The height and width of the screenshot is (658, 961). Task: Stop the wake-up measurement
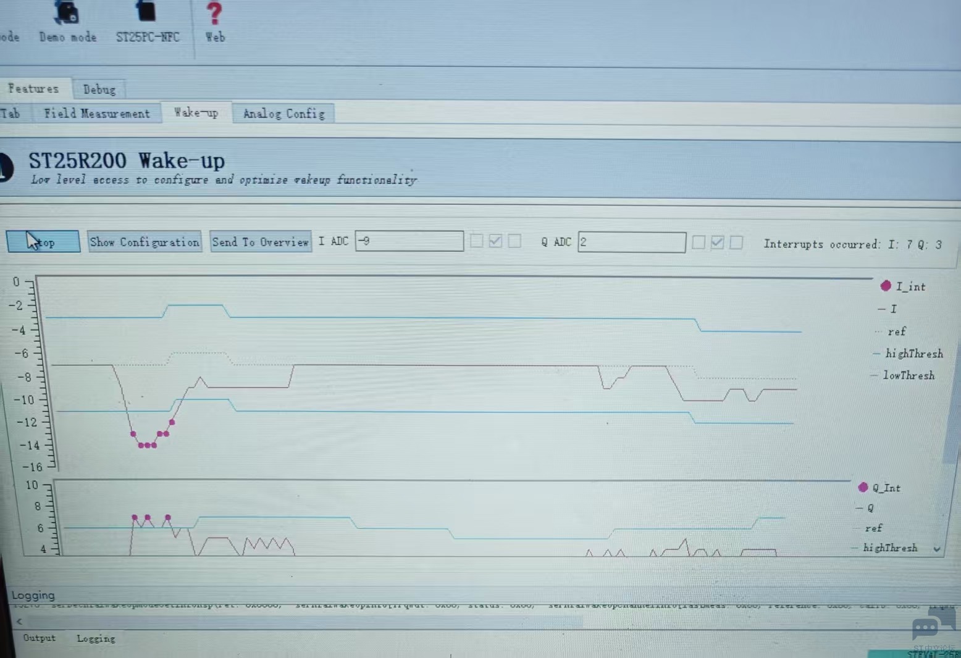pos(43,241)
